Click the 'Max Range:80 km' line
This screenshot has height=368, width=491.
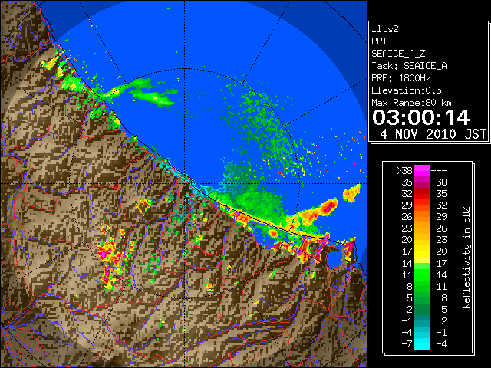point(411,103)
